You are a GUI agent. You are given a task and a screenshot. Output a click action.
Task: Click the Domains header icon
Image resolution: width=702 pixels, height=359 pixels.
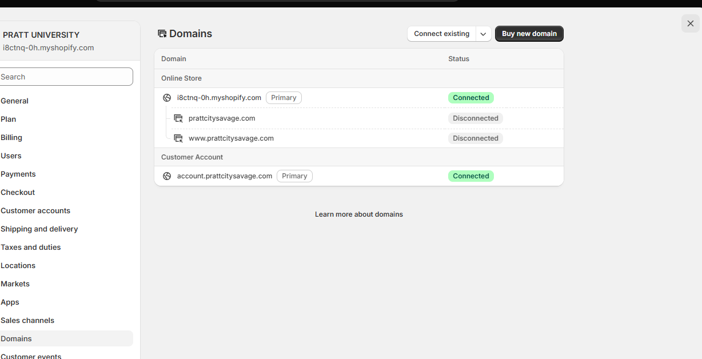click(x=162, y=34)
